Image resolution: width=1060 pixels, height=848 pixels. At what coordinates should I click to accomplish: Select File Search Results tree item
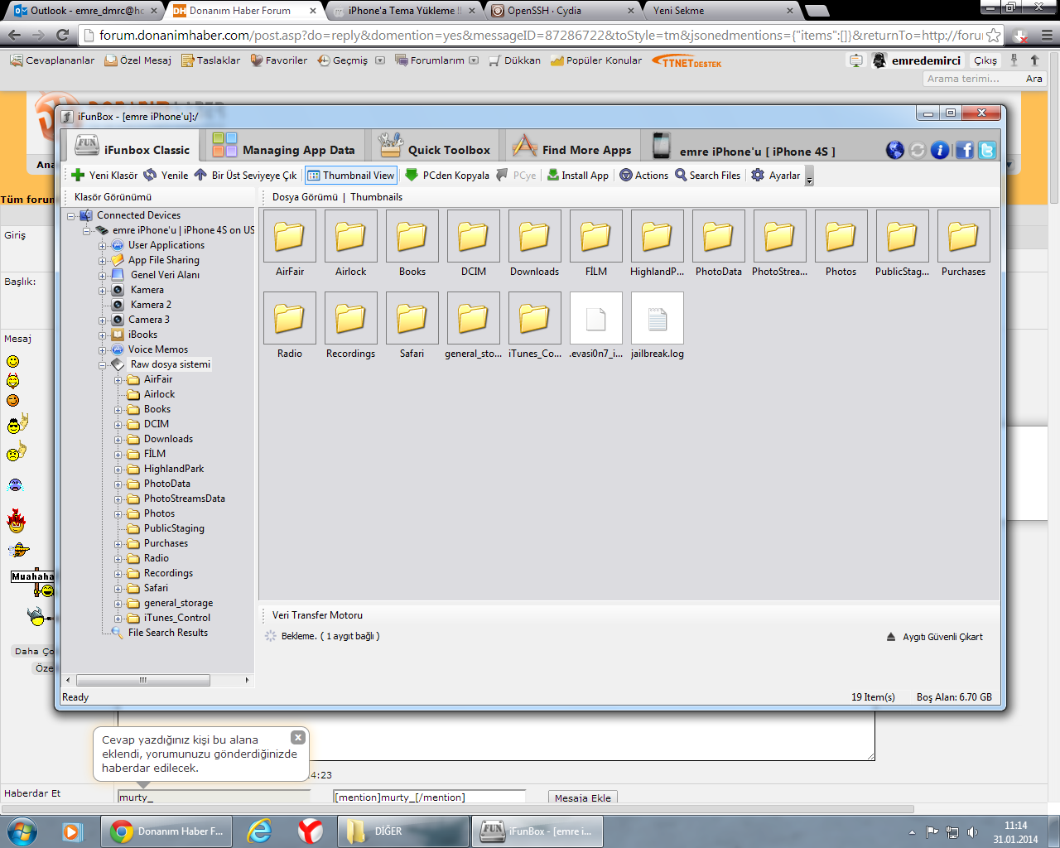[168, 633]
